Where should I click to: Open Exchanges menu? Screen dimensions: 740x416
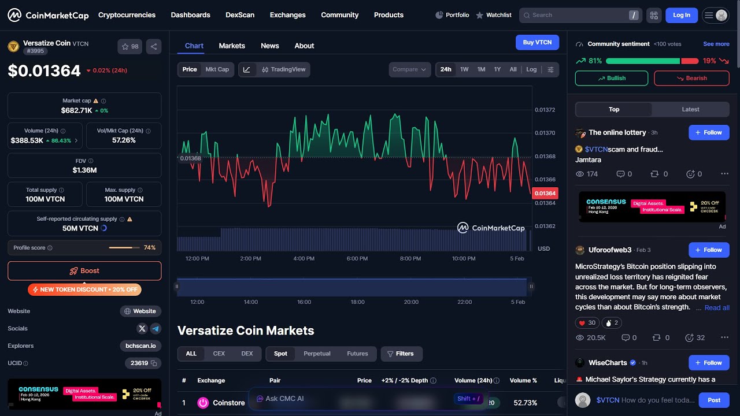[x=288, y=15]
